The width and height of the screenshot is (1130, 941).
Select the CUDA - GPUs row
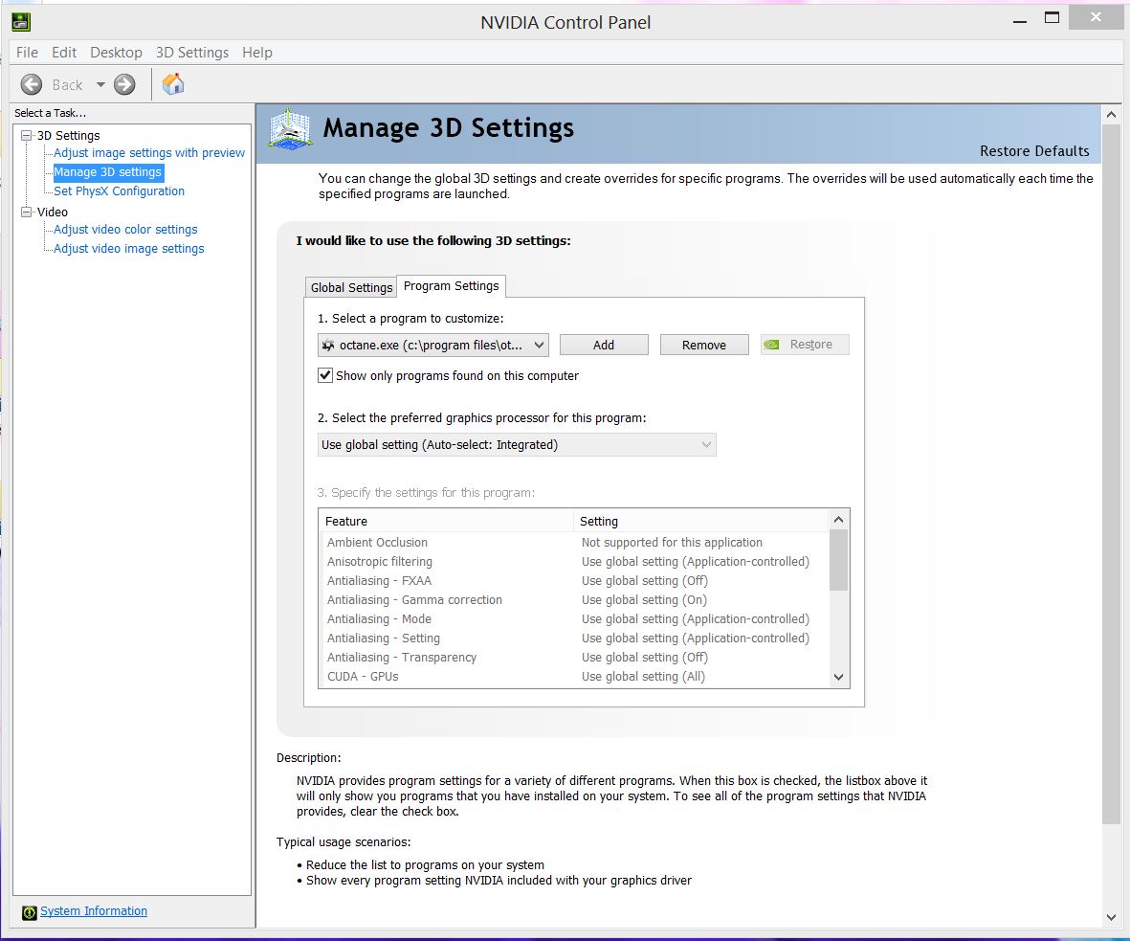point(574,677)
